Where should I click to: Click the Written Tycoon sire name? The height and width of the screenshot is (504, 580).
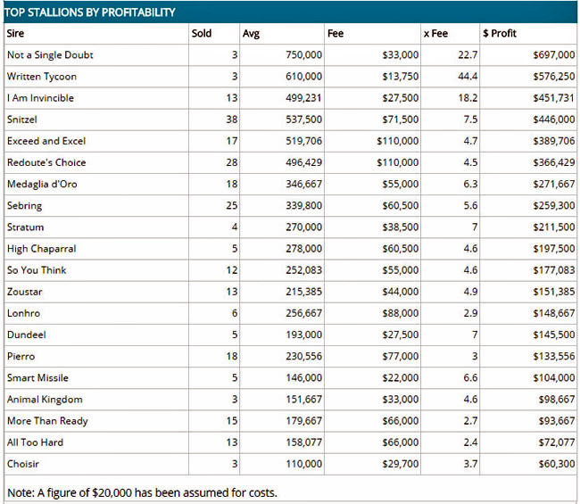point(42,77)
